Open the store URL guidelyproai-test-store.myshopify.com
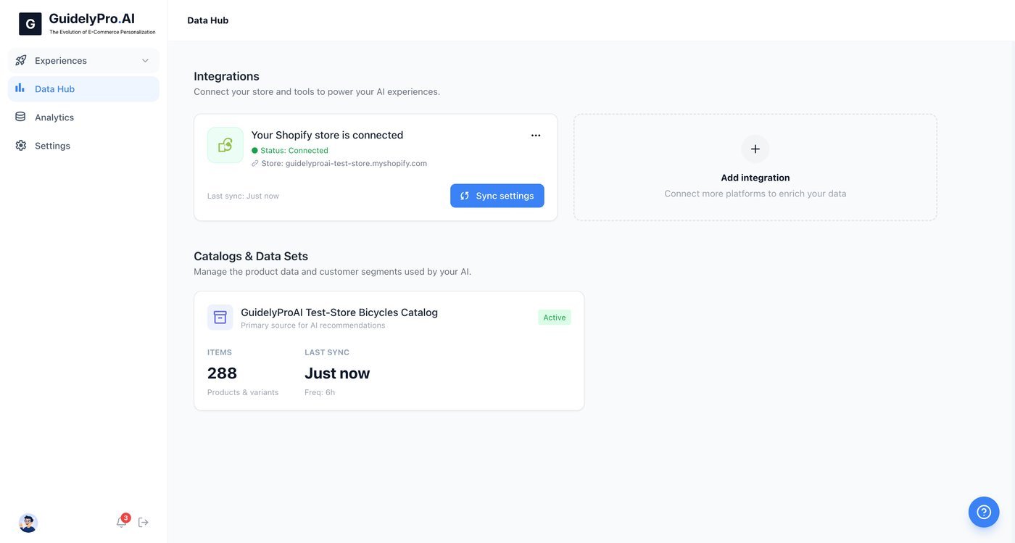1015x543 pixels. [x=356, y=163]
